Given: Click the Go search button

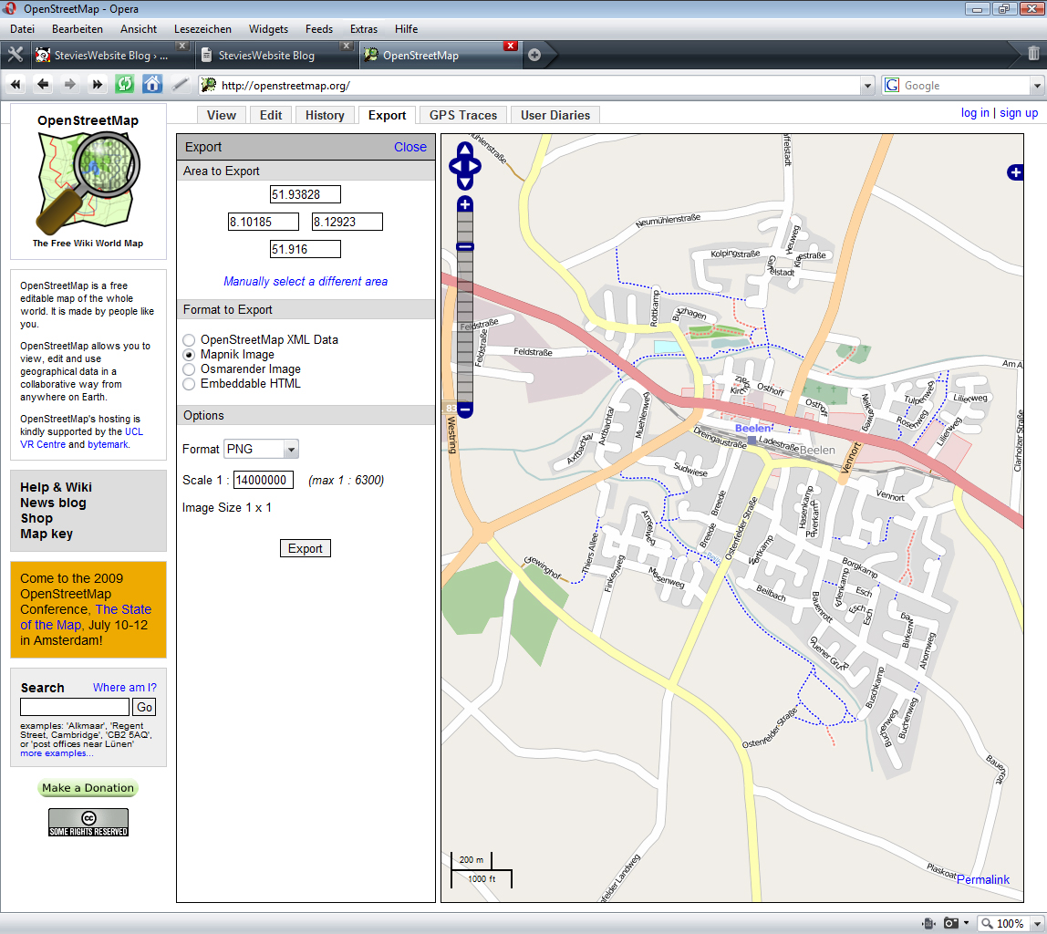Looking at the screenshot, I should (x=144, y=707).
